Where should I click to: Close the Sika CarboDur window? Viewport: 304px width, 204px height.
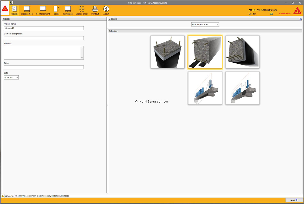[x=300, y=3]
